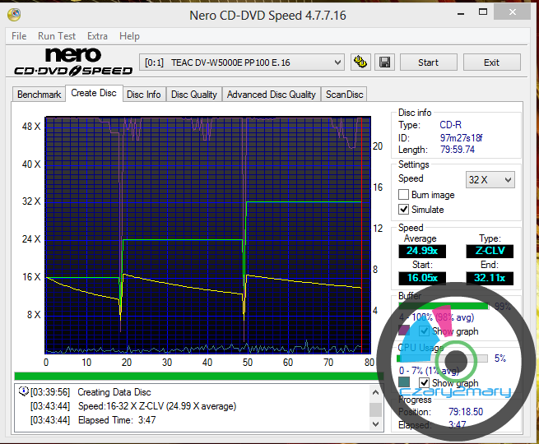Uncheck the Simulate checkbox
Screen dimensions: 539x444
click(404, 210)
